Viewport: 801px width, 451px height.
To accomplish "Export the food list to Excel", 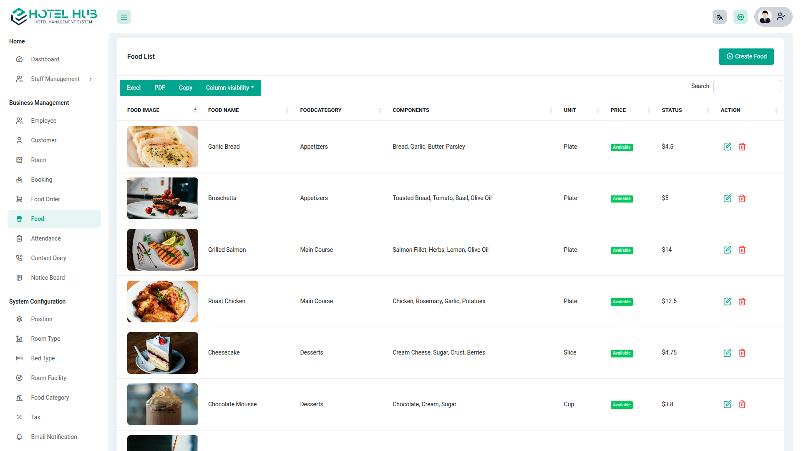I will pos(133,88).
